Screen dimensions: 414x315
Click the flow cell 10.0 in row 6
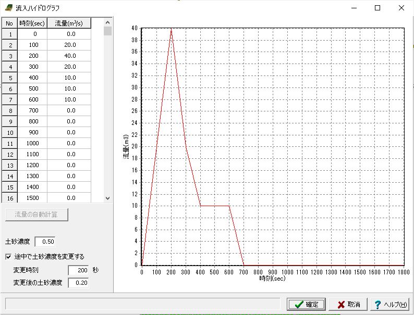pyautogui.click(x=69, y=89)
